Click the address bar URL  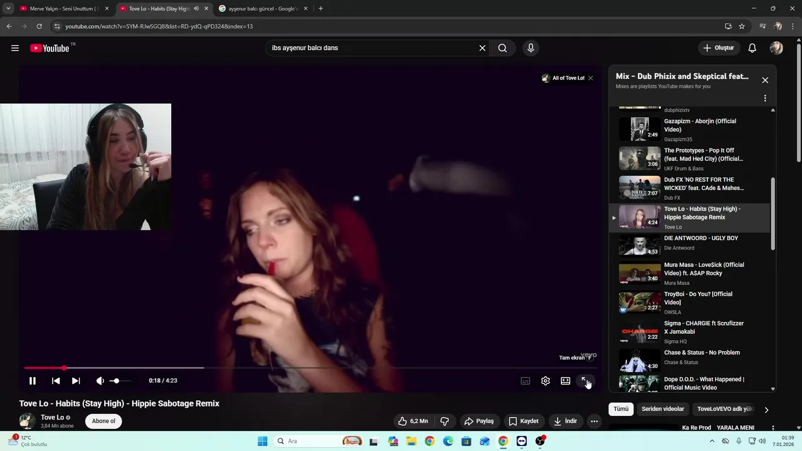159,26
